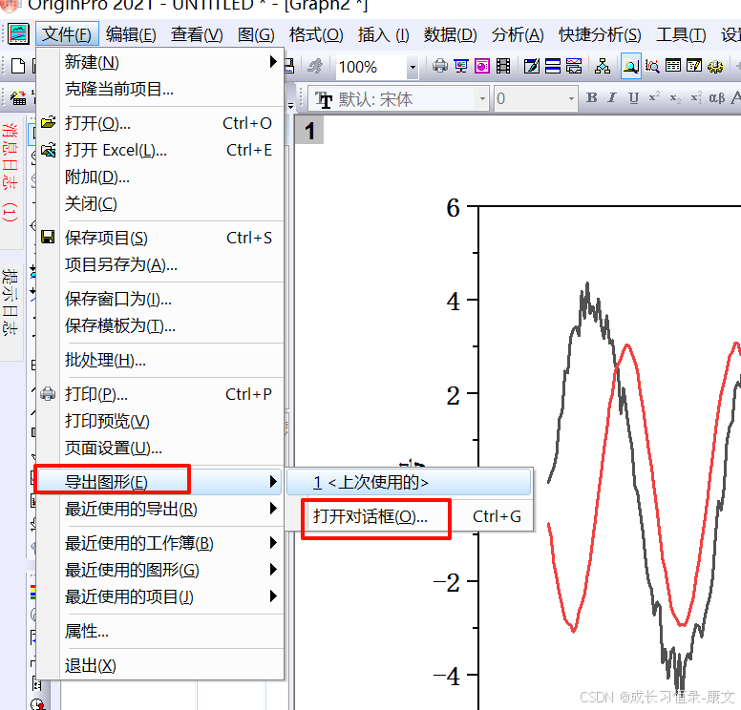This screenshot has height=710, width=741.
Task: Apply Bold text formatting
Action: pyautogui.click(x=591, y=97)
